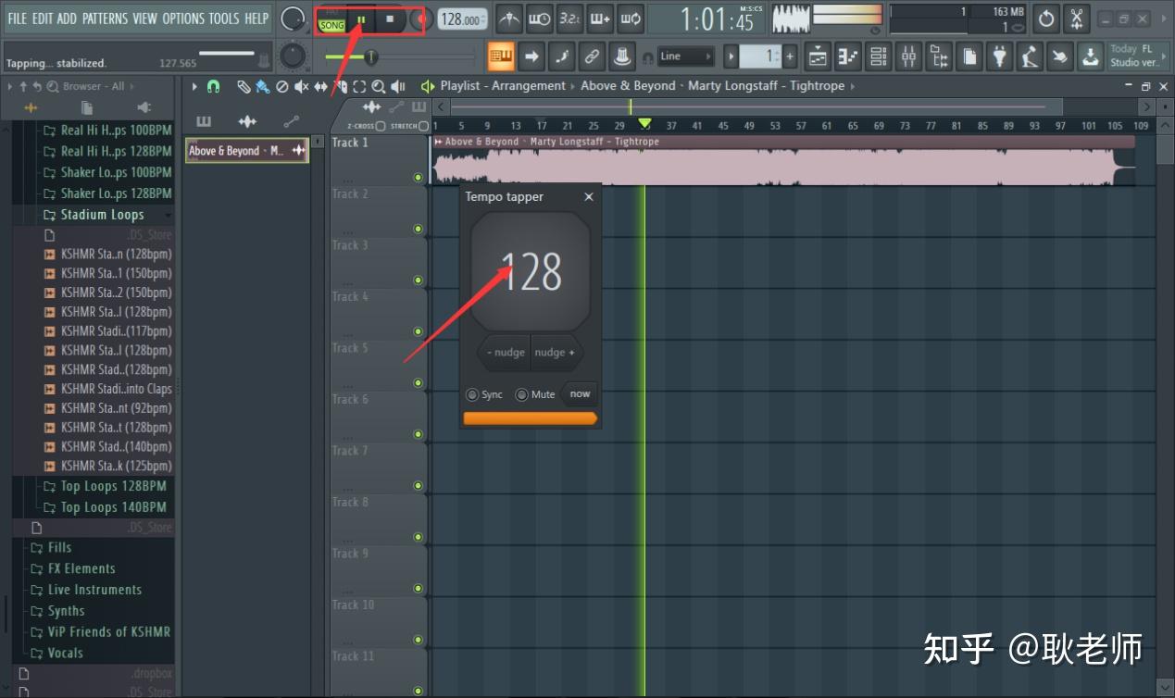This screenshot has height=698, width=1175.
Task: Open the plugin database plug icon
Action: tap(999, 56)
